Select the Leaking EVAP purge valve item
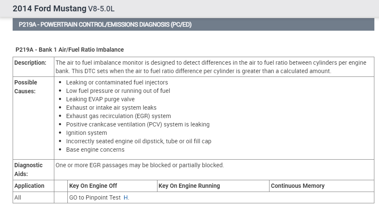This screenshot has width=379, height=213. point(100,99)
